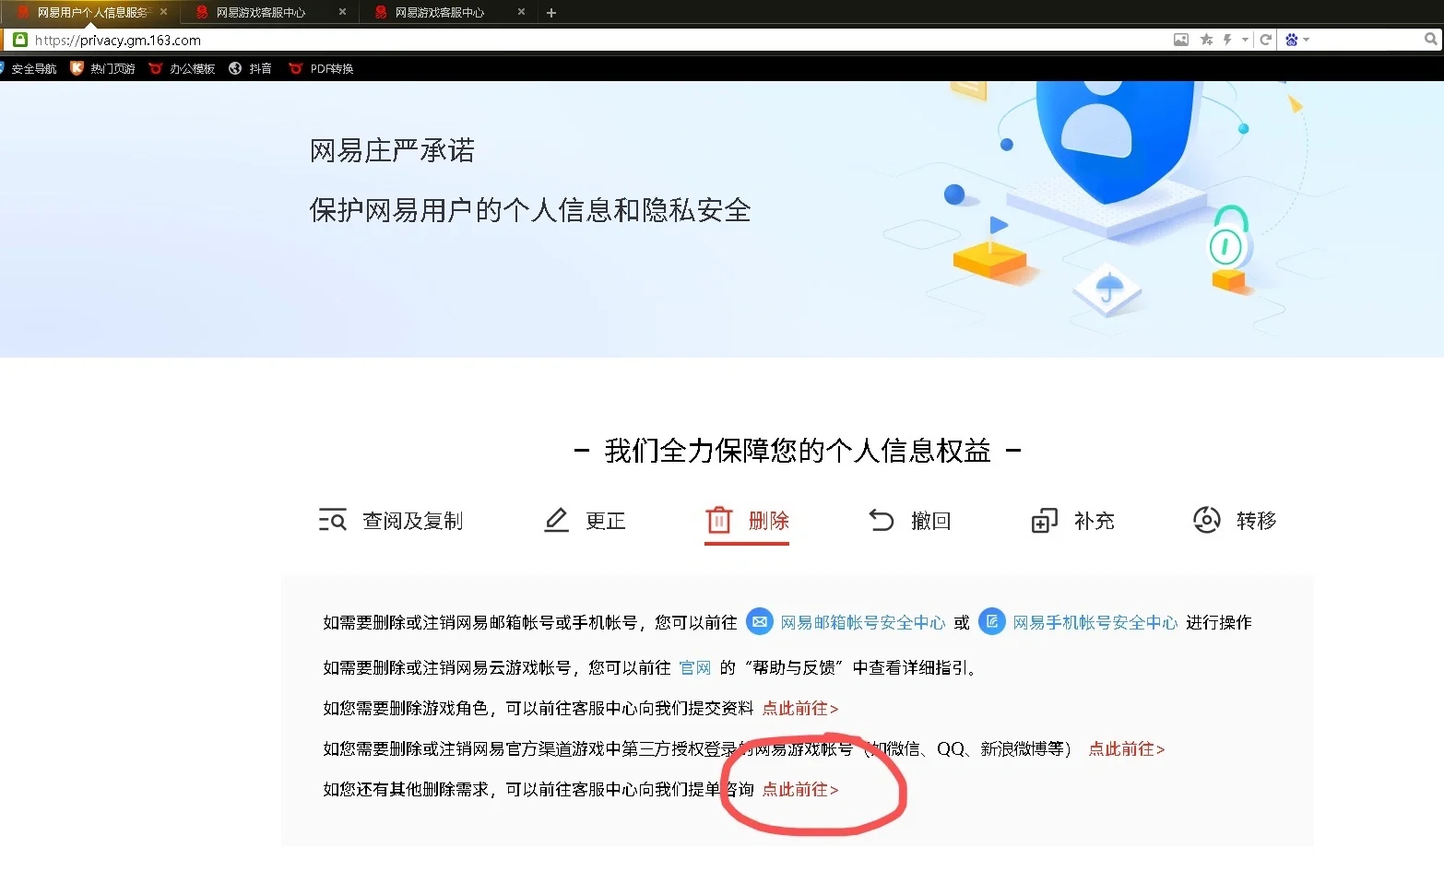Open 办公模板 bookmark

coord(183,68)
